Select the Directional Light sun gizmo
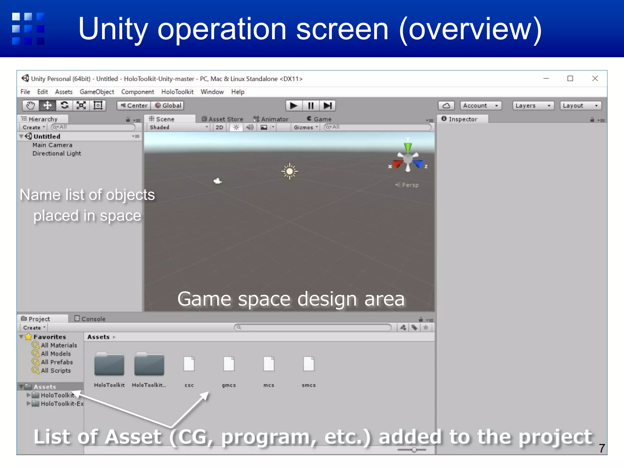The image size is (624, 468). pos(289,172)
